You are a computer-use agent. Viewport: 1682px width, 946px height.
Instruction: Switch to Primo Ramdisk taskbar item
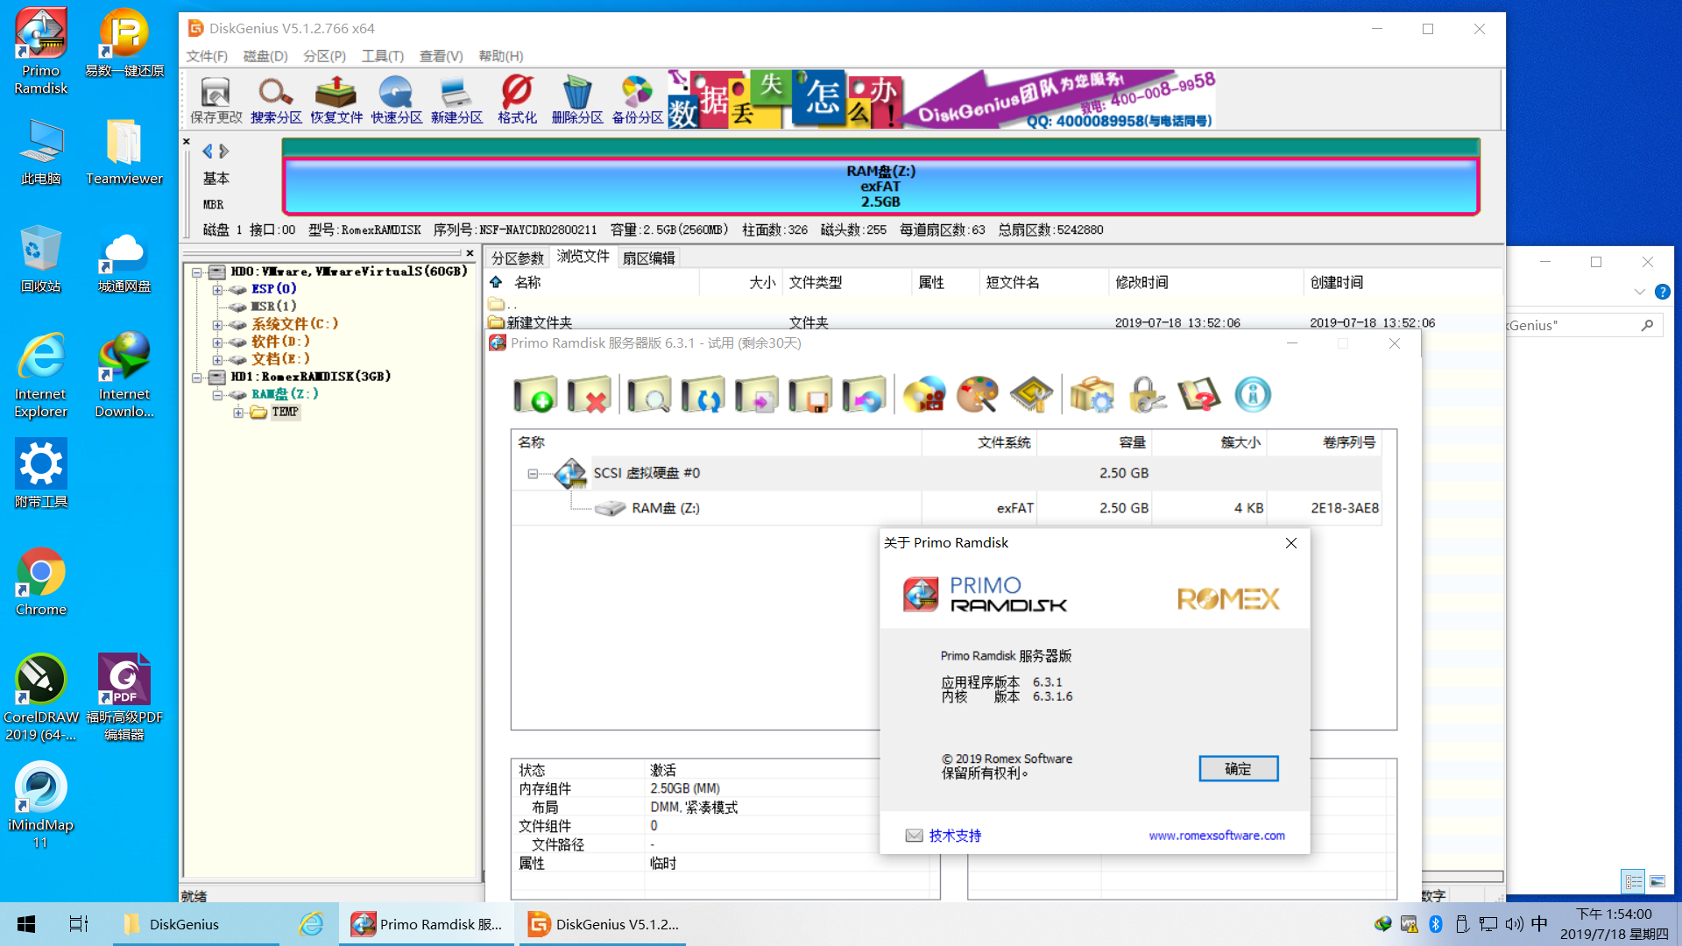pyautogui.click(x=428, y=924)
